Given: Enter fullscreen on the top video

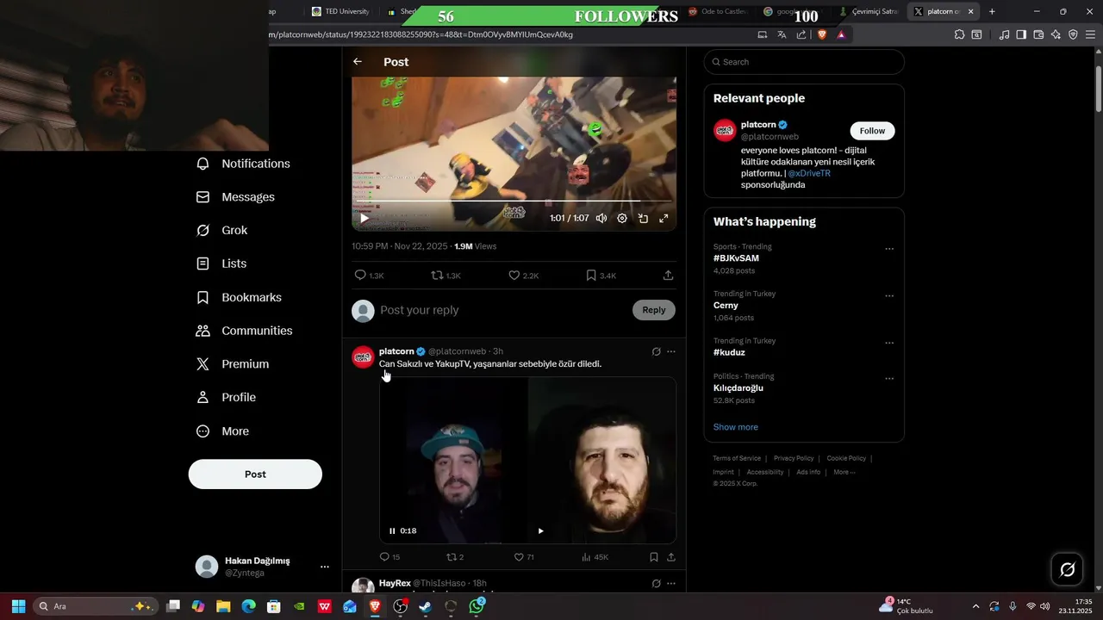Looking at the screenshot, I should tap(664, 219).
